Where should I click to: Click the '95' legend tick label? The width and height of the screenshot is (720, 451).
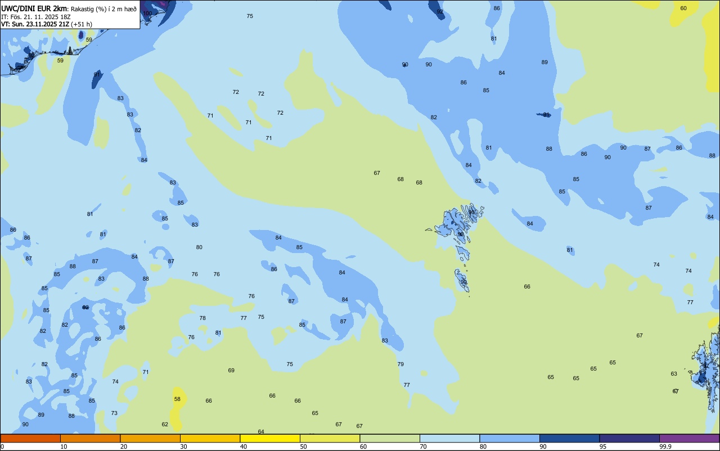point(603,447)
